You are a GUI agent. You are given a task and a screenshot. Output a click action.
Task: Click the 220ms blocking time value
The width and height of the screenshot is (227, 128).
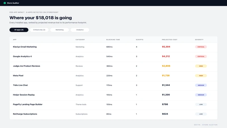109,76
